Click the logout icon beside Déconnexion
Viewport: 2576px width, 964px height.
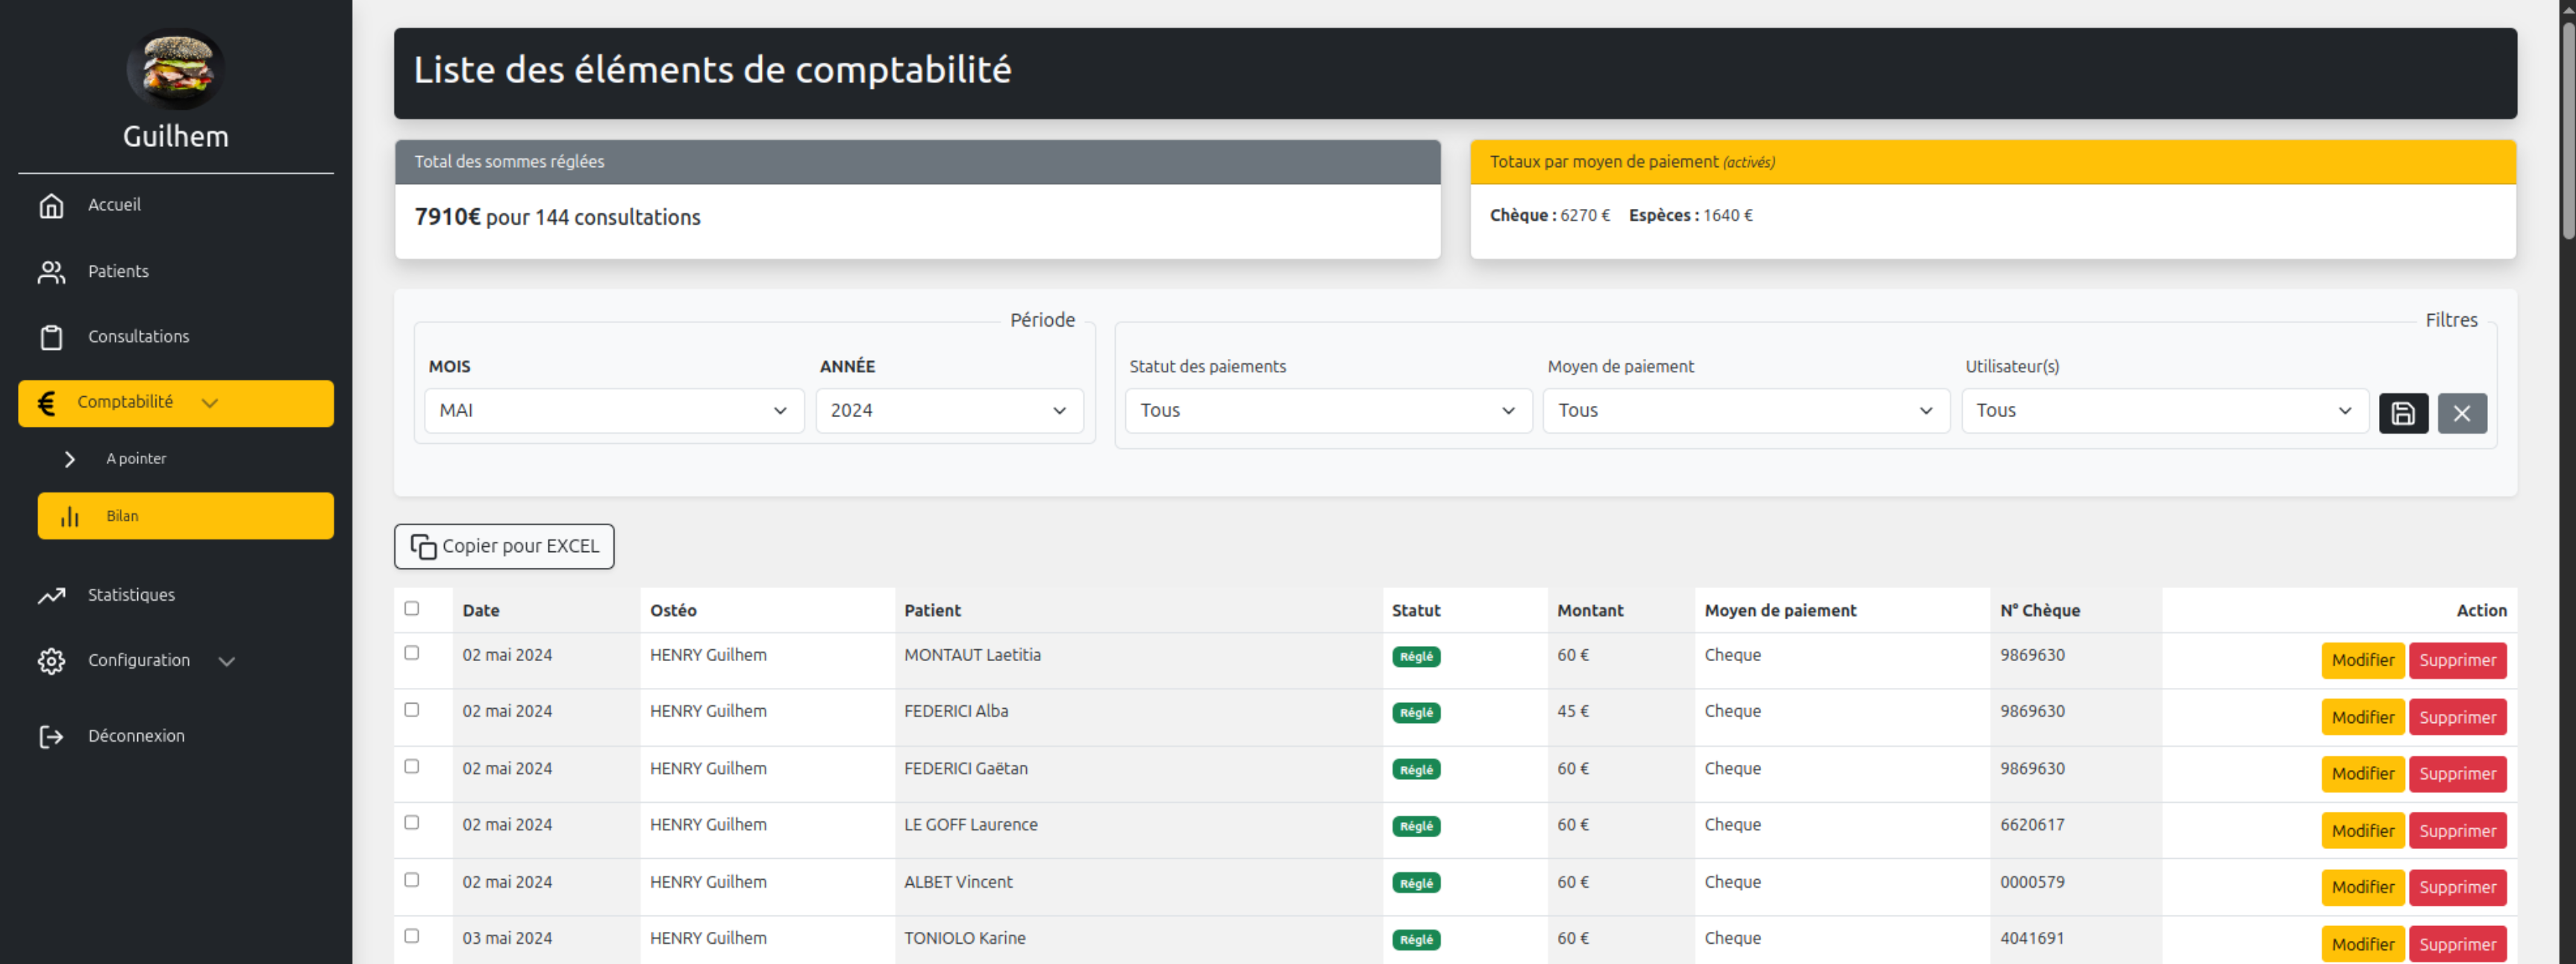51,737
